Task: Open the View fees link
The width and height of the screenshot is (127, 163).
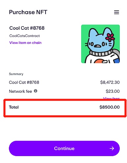Action: 111,98
